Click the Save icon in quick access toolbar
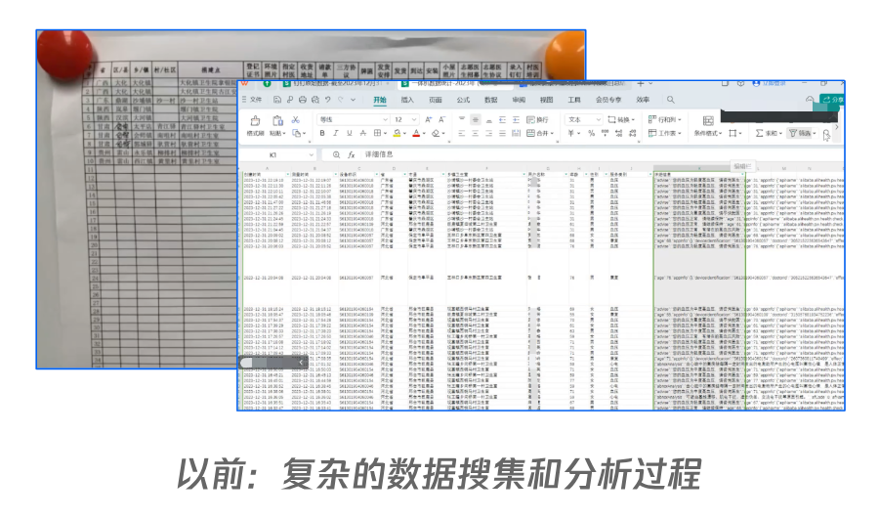Viewport: 879px width, 519px height. (x=277, y=100)
